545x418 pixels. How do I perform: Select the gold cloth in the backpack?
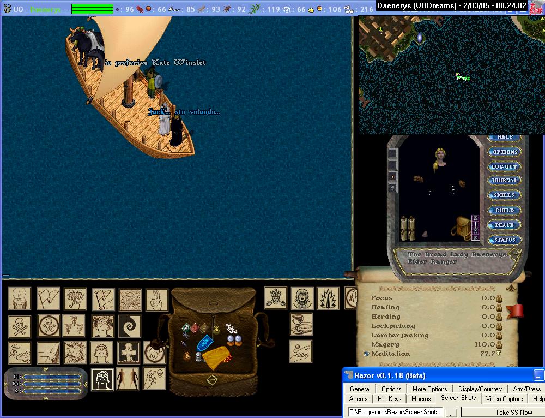point(216,357)
